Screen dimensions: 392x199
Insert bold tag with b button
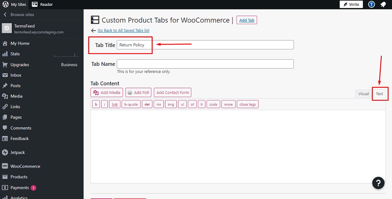(96, 104)
